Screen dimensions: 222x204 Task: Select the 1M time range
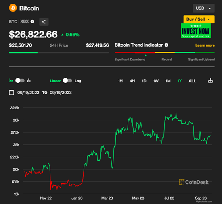pos(168,81)
